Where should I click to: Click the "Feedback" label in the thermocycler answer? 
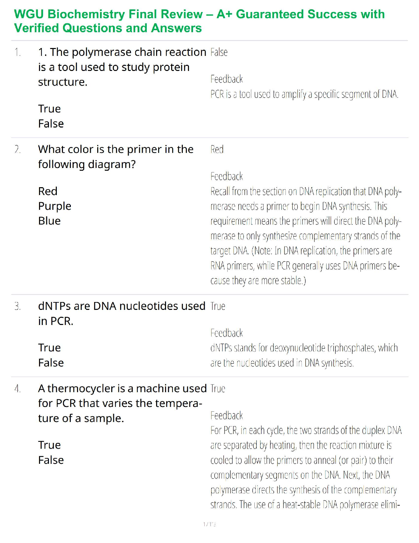coord(226,415)
